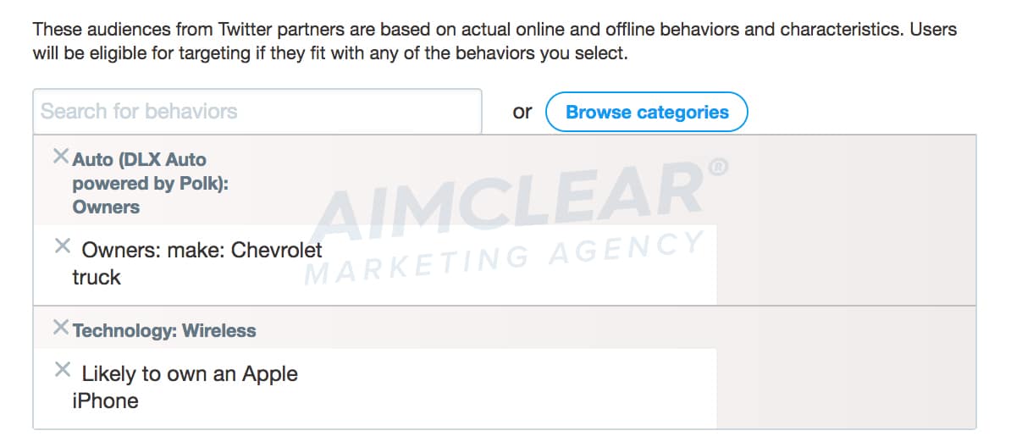1033x442 pixels.
Task: Click the registered trademark symbol after AIMCLEAR
Action: [717, 167]
